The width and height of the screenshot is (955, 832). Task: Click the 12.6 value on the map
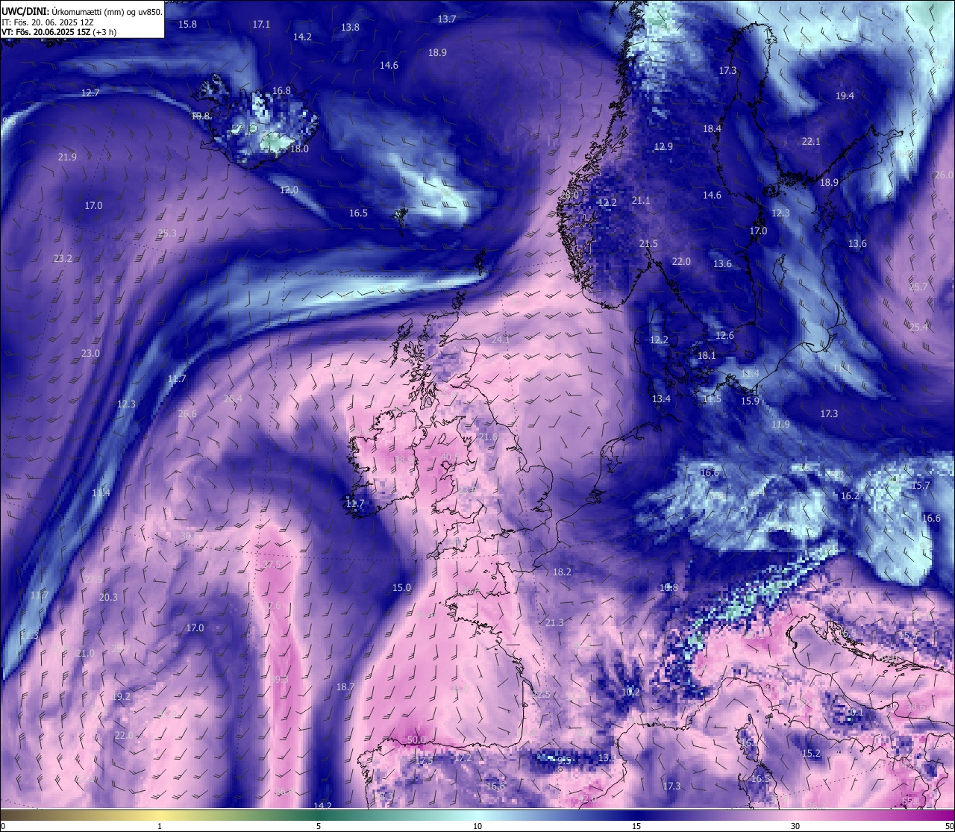click(x=724, y=335)
